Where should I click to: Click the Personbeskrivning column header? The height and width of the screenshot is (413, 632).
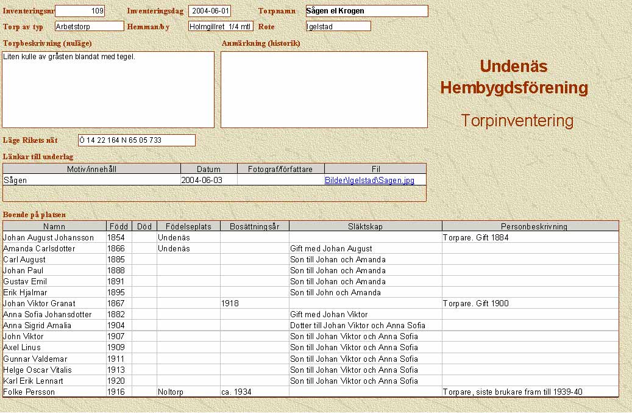click(x=530, y=226)
